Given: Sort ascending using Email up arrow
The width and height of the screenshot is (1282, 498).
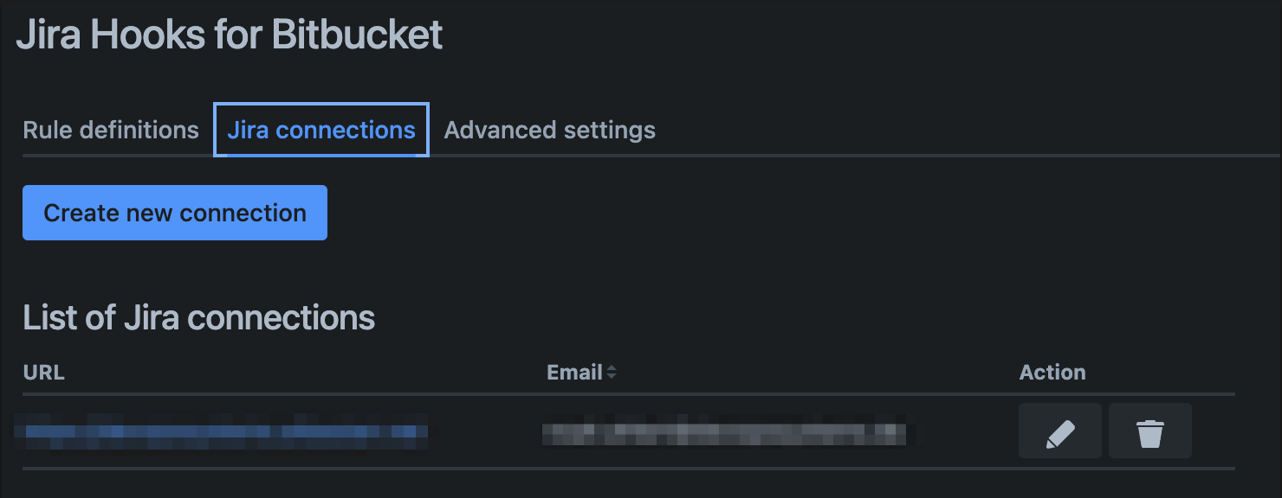Looking at the screenshot, I should [612, 368].
